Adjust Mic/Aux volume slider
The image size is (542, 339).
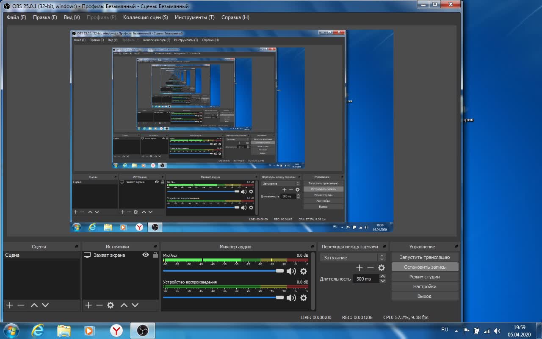224,271
